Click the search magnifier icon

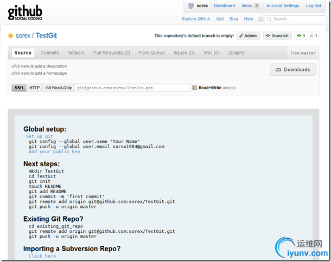pos(269,19)
